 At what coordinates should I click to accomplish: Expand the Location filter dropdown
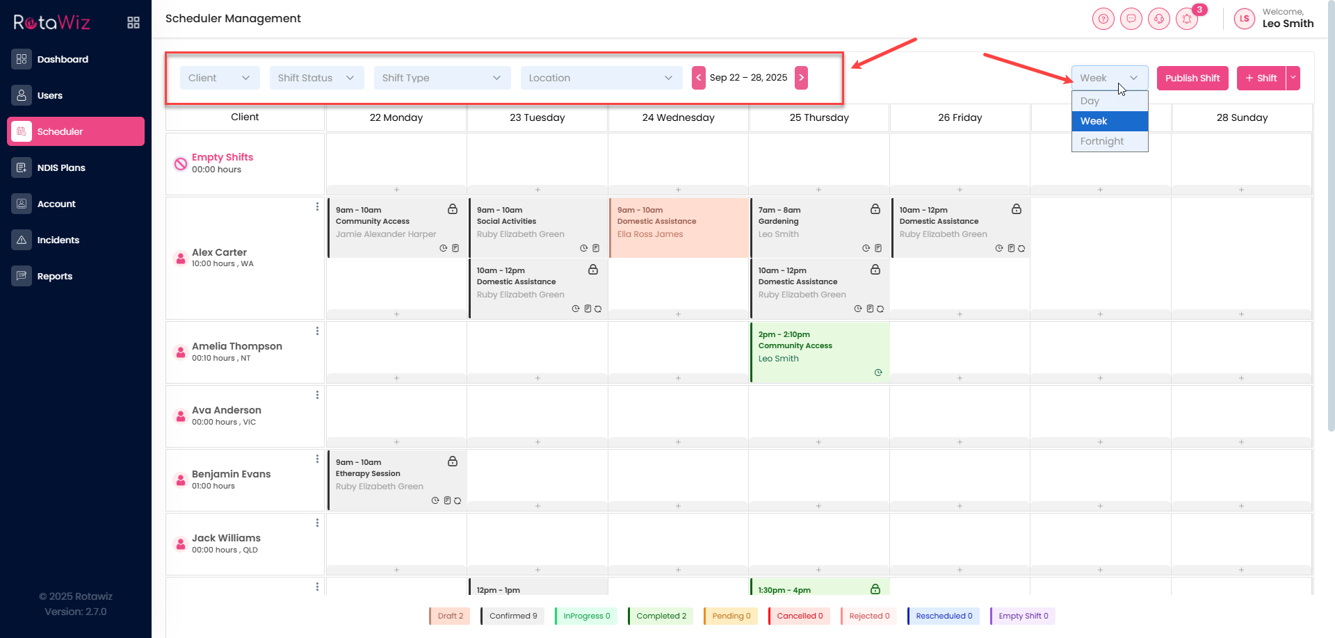click(x=600, y=78)
